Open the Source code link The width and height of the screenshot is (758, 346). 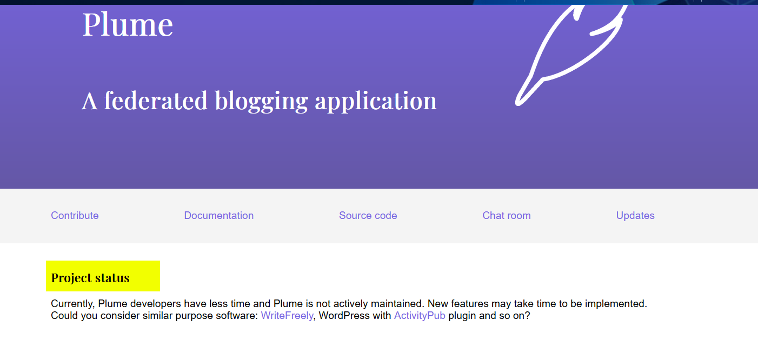tap(368, 215)
